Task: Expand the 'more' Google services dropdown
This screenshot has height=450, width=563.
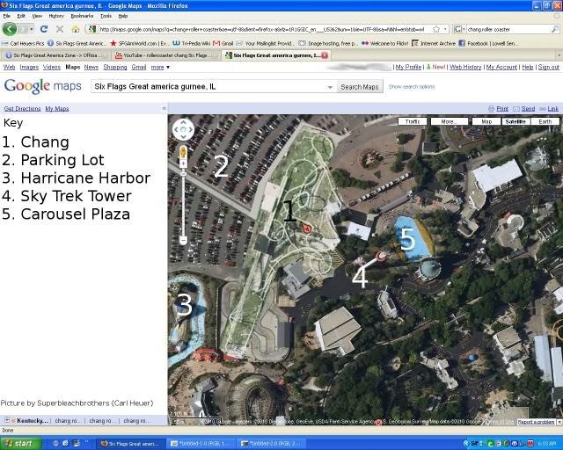Action: tap(160, 67)
